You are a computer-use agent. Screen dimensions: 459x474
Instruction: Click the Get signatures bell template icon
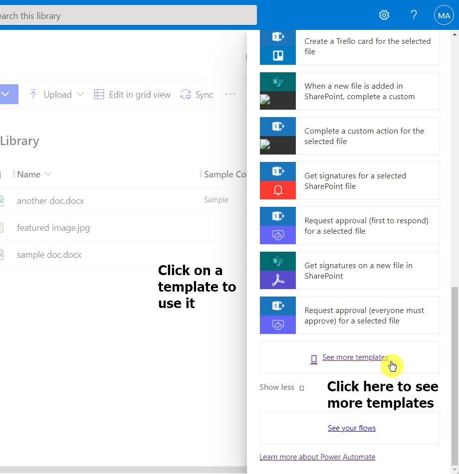click(278, 181)
